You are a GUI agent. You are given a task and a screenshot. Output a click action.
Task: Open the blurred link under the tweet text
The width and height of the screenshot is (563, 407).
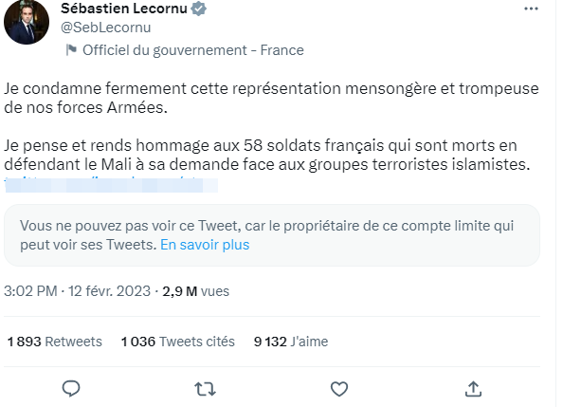point(111,185)
